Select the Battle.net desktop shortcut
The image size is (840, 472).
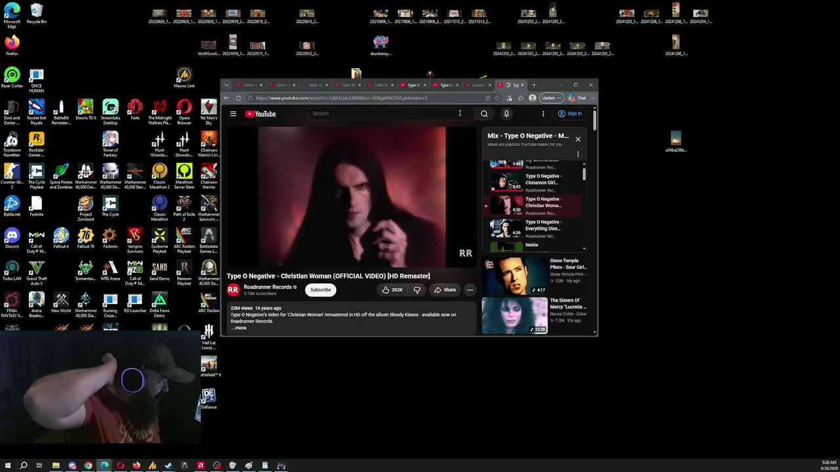12,206
